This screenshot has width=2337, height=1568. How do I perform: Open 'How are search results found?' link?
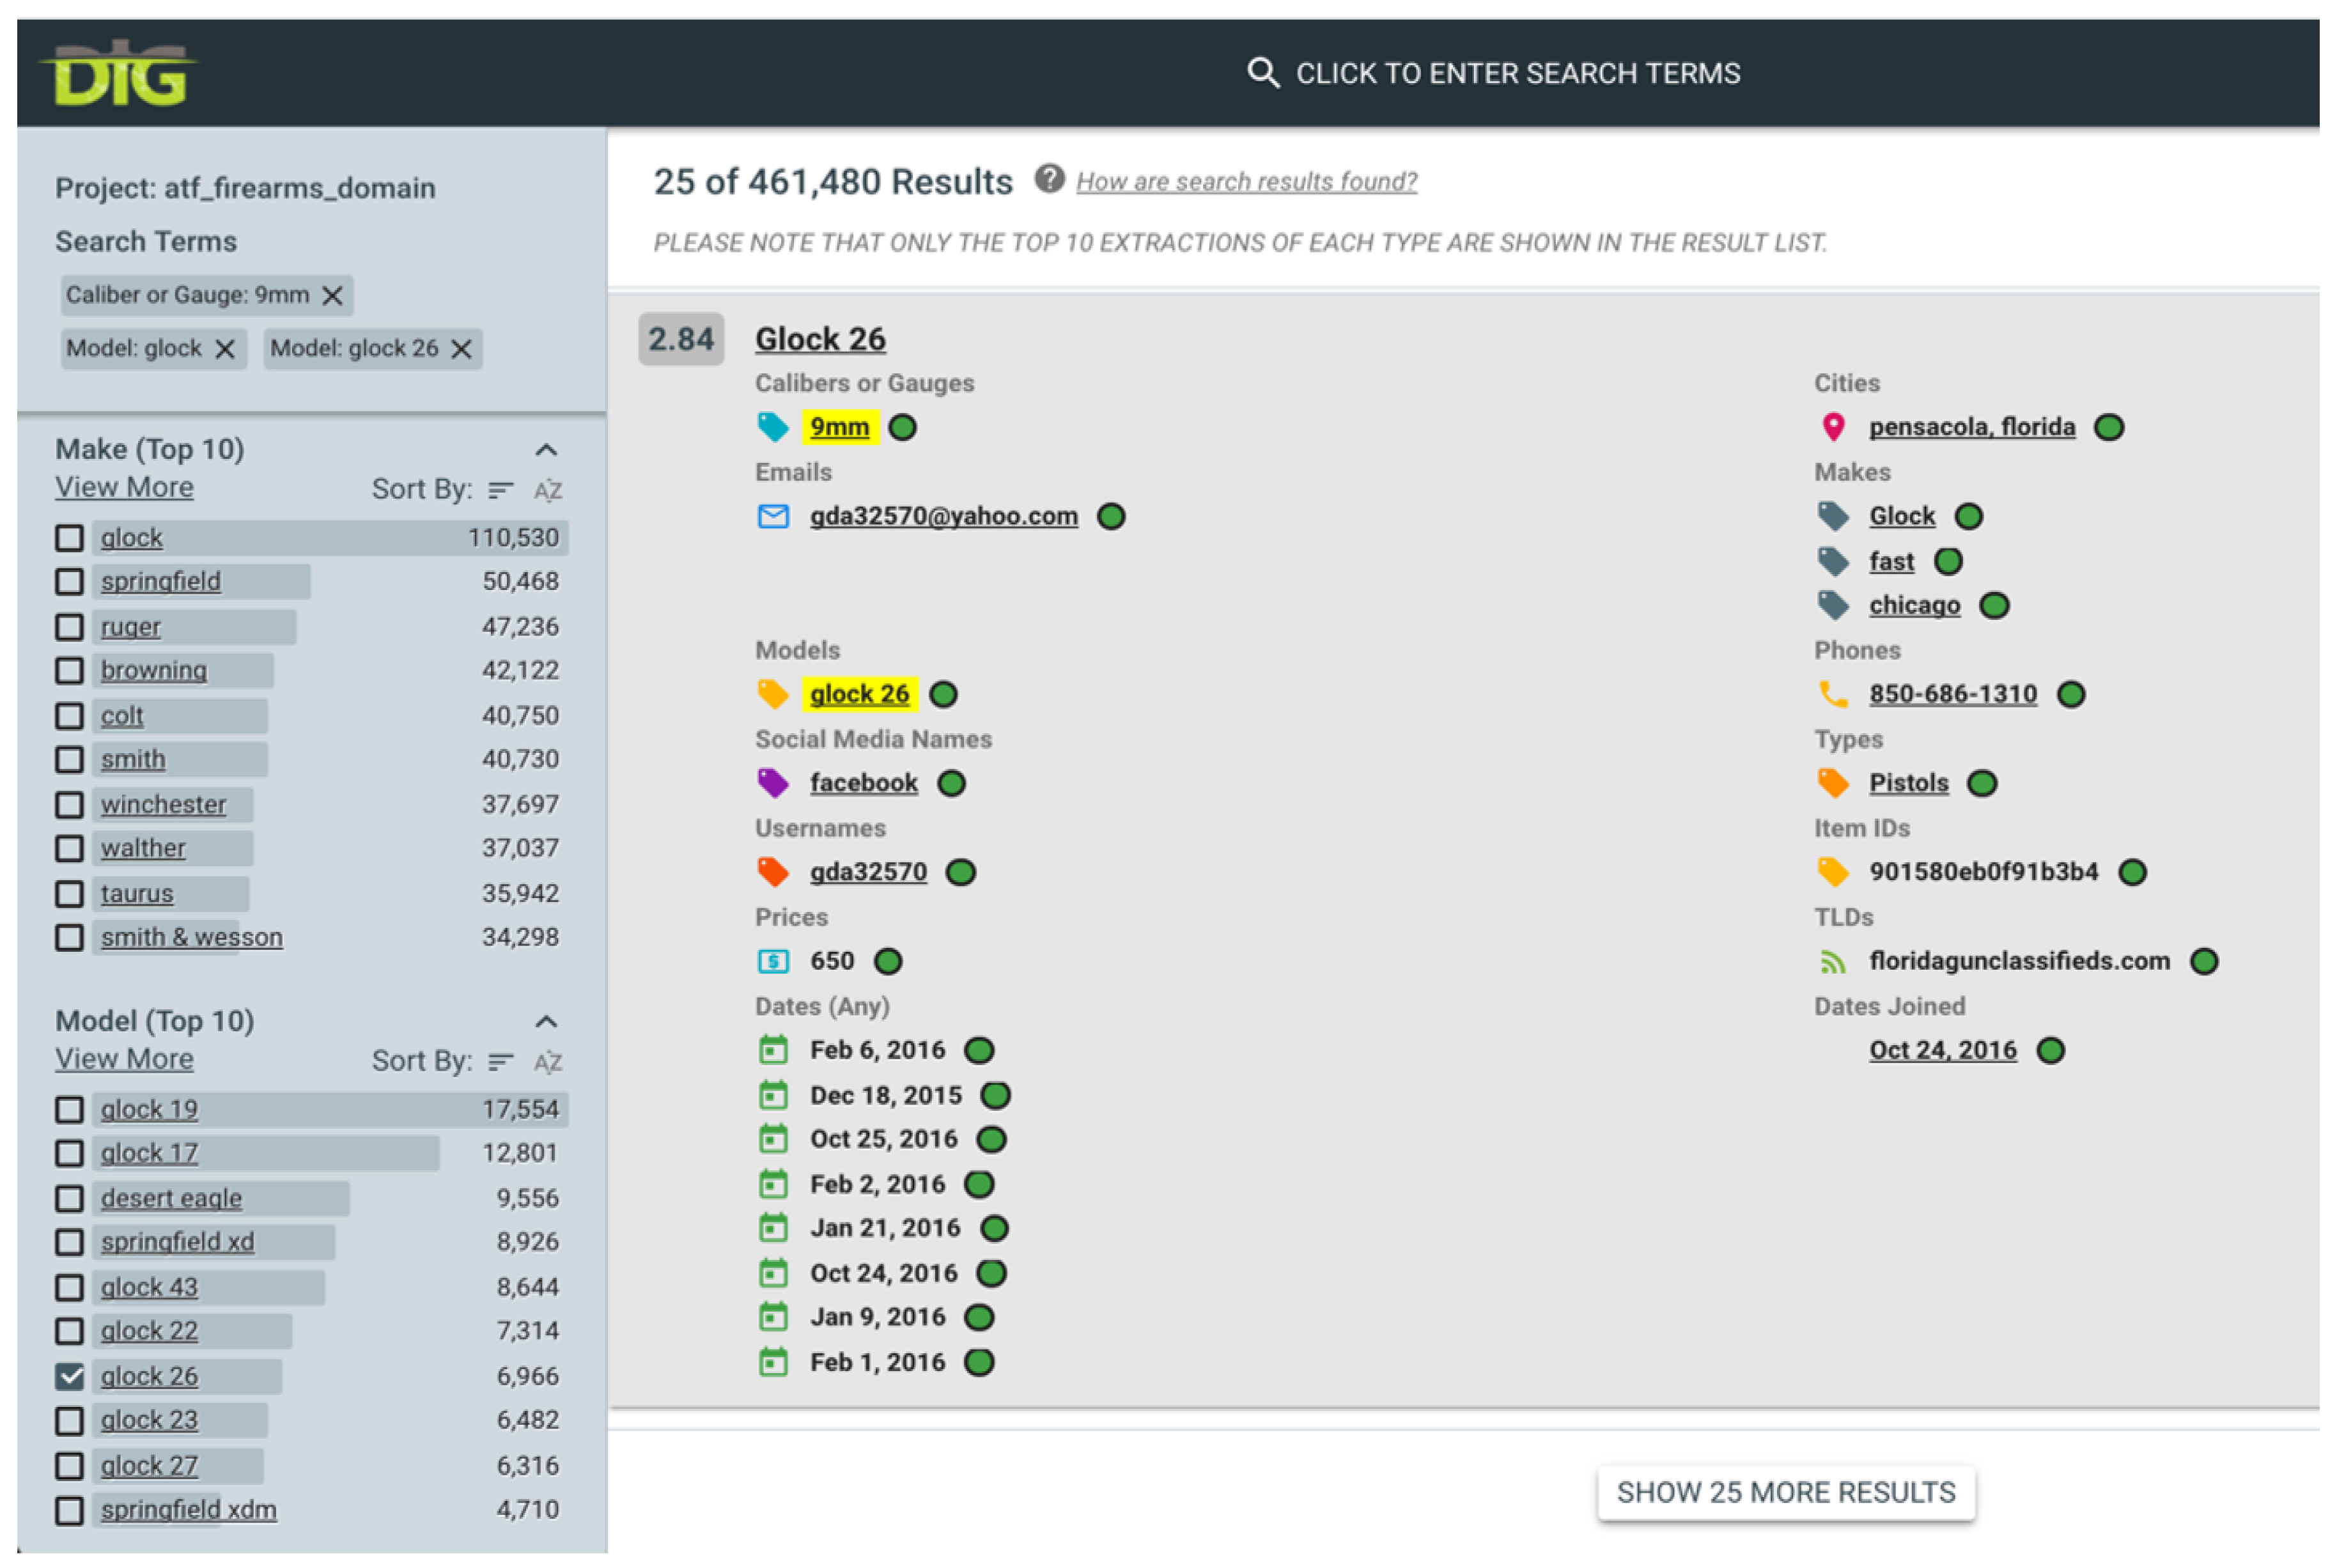click(1246, 181)
